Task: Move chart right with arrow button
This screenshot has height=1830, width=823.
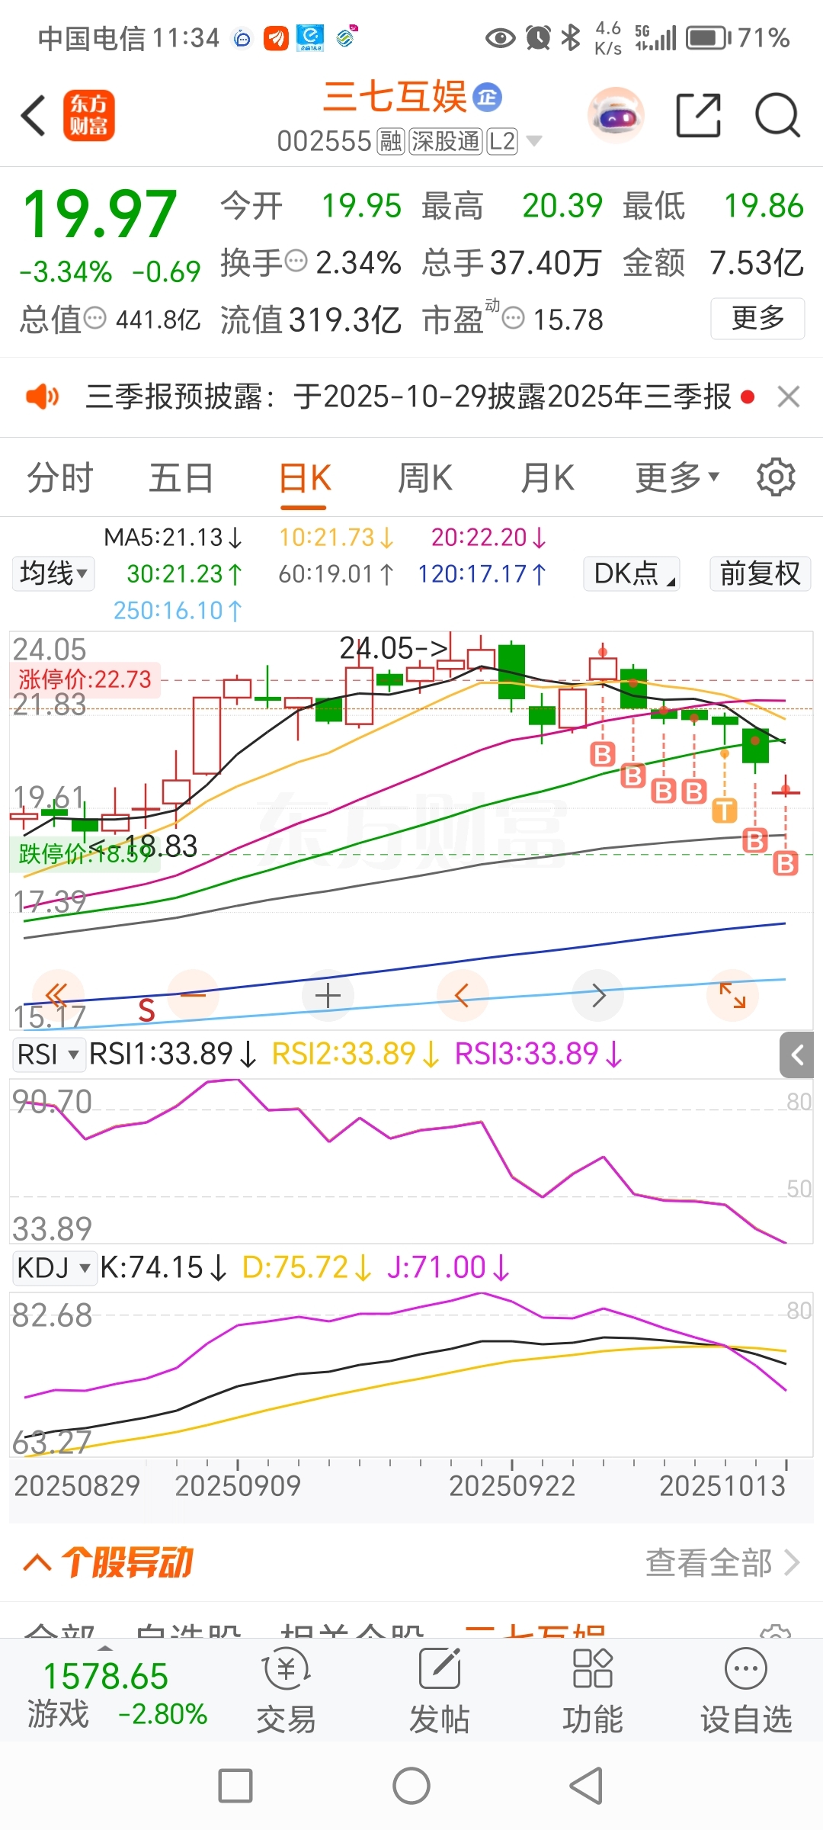Action: (x=598, y=995)
